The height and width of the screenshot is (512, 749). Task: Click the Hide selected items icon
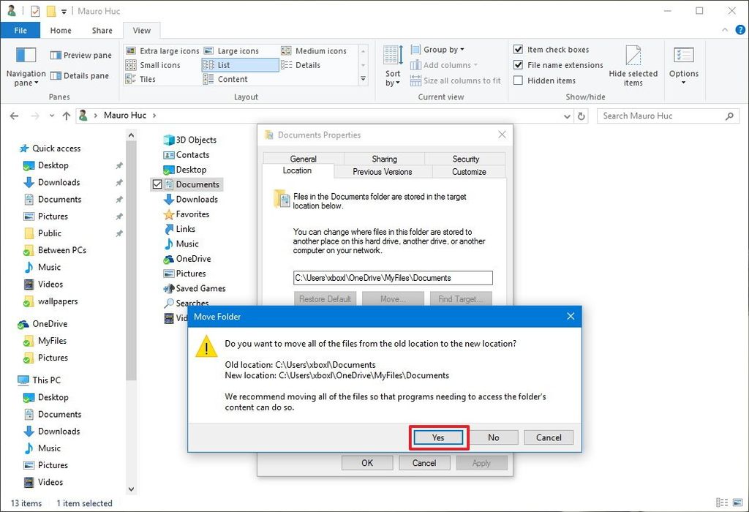pyautogui.click(x=633, y=64)
